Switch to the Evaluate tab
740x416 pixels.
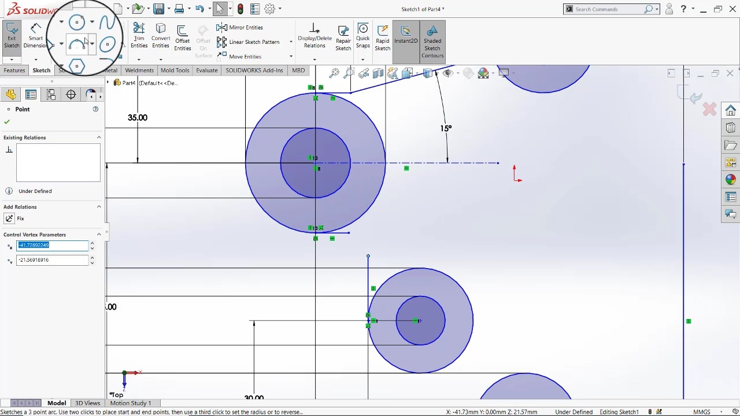pyautogui.click(x=206, y=70)
